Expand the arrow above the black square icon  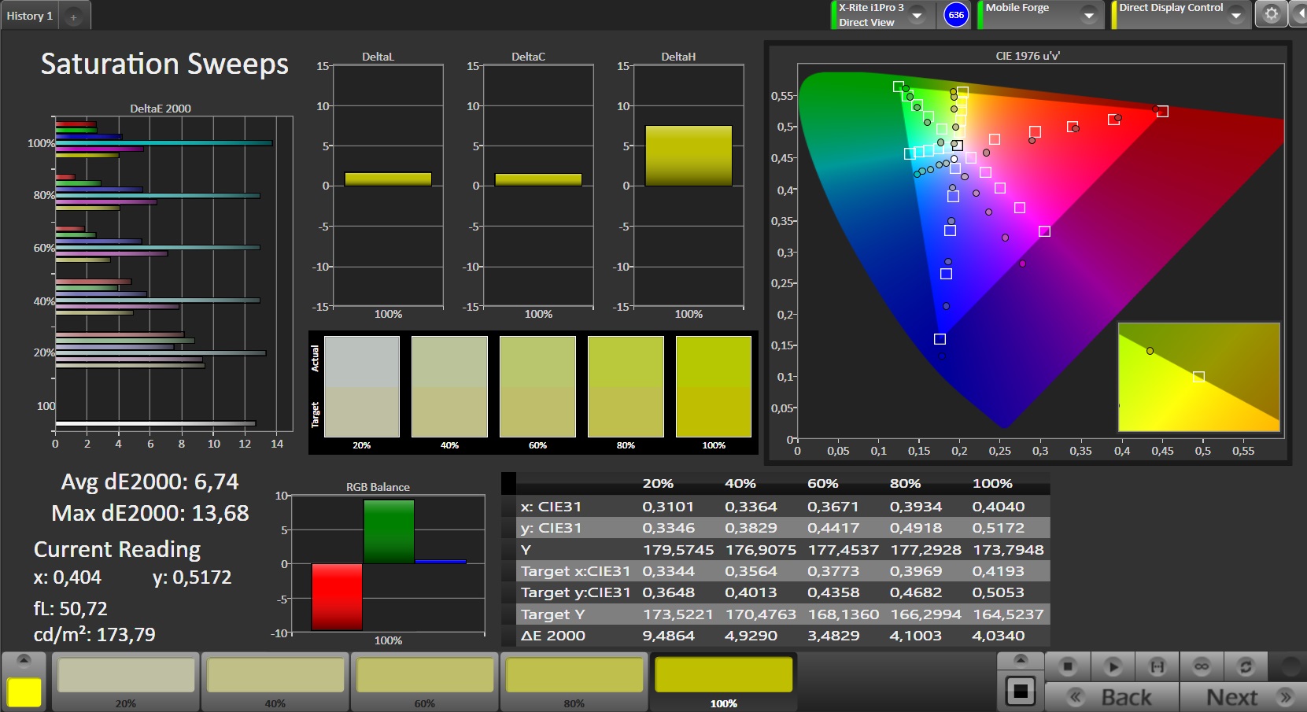1021,659
